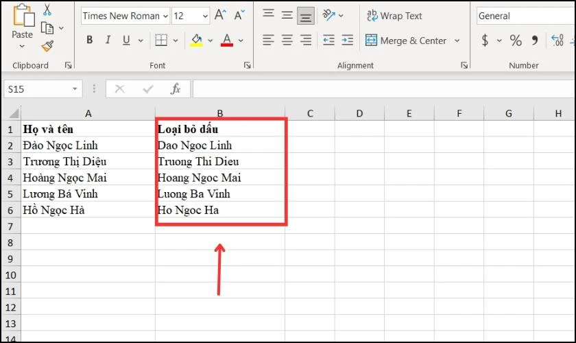The width and height of the screenshot is (576, 343).
Task: Increase font size with the larger A
Action: pos(220,15)
